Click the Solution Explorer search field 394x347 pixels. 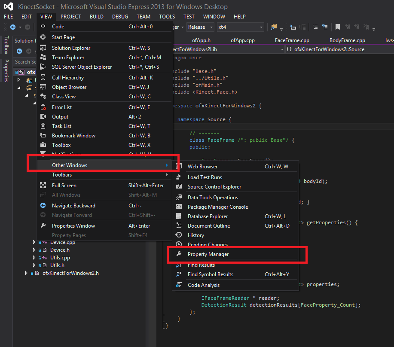coord(25,61)
